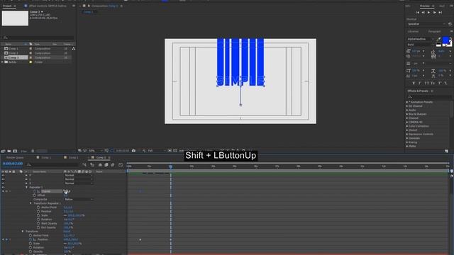Click the flowchart icon in Project panel
The height and width of the screenshot is (255, 454).
click(74, 49)
